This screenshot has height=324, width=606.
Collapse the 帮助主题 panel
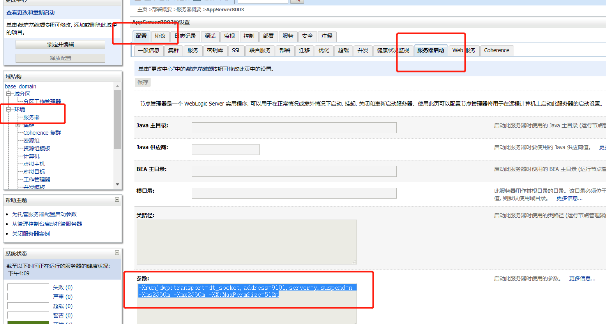tap(117, 200)
